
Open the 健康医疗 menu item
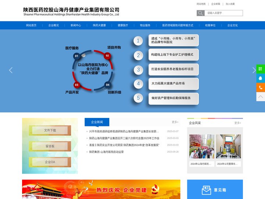click(x=123, y=25)
